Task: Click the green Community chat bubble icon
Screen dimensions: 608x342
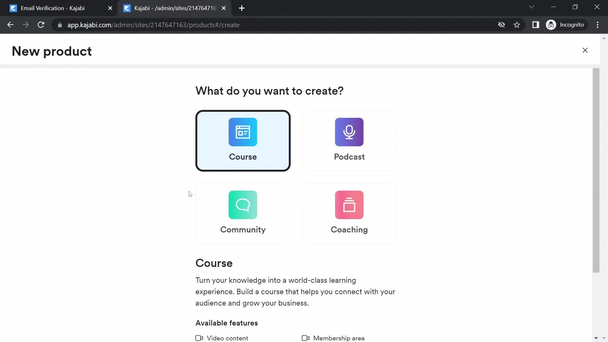Action: 243,205
